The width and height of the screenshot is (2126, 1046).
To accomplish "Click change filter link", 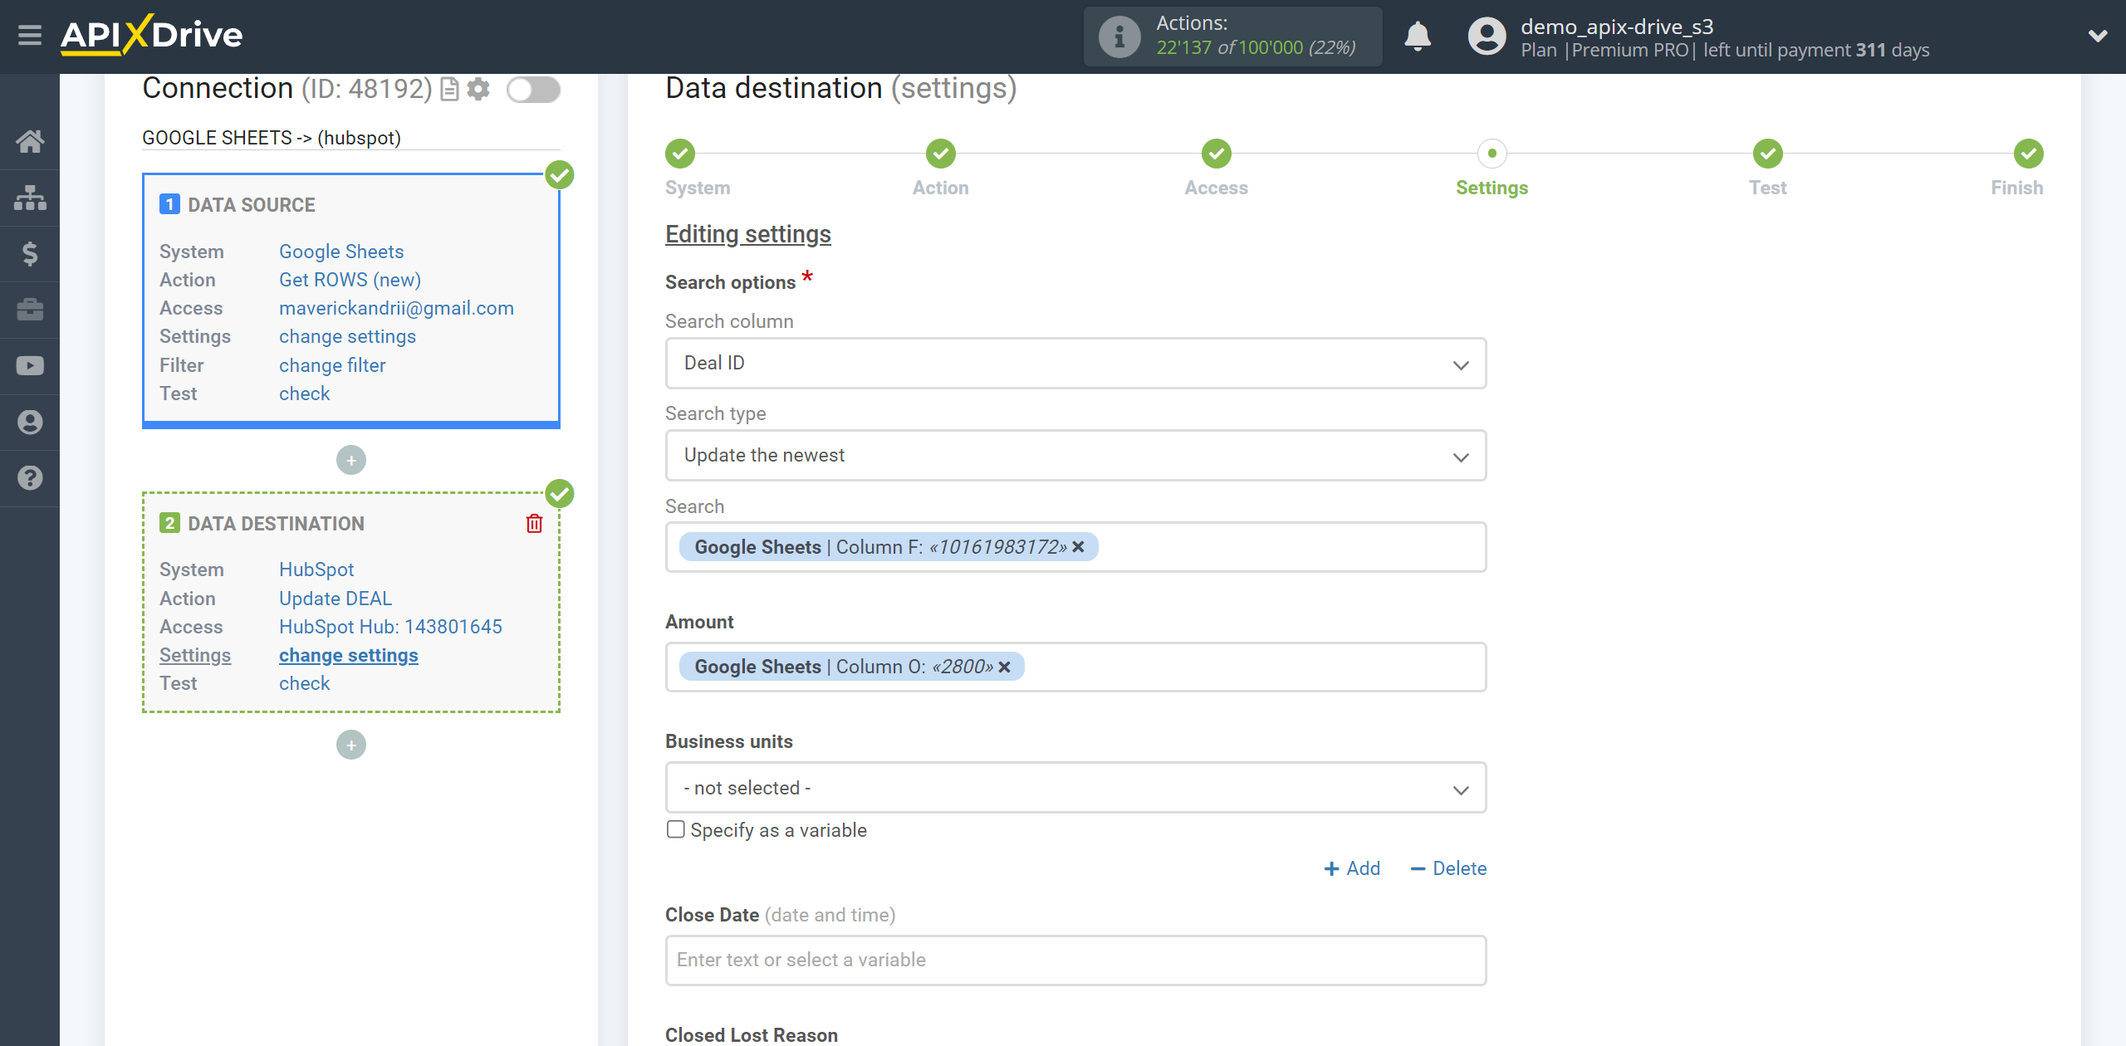I will [x=332, y=365].
